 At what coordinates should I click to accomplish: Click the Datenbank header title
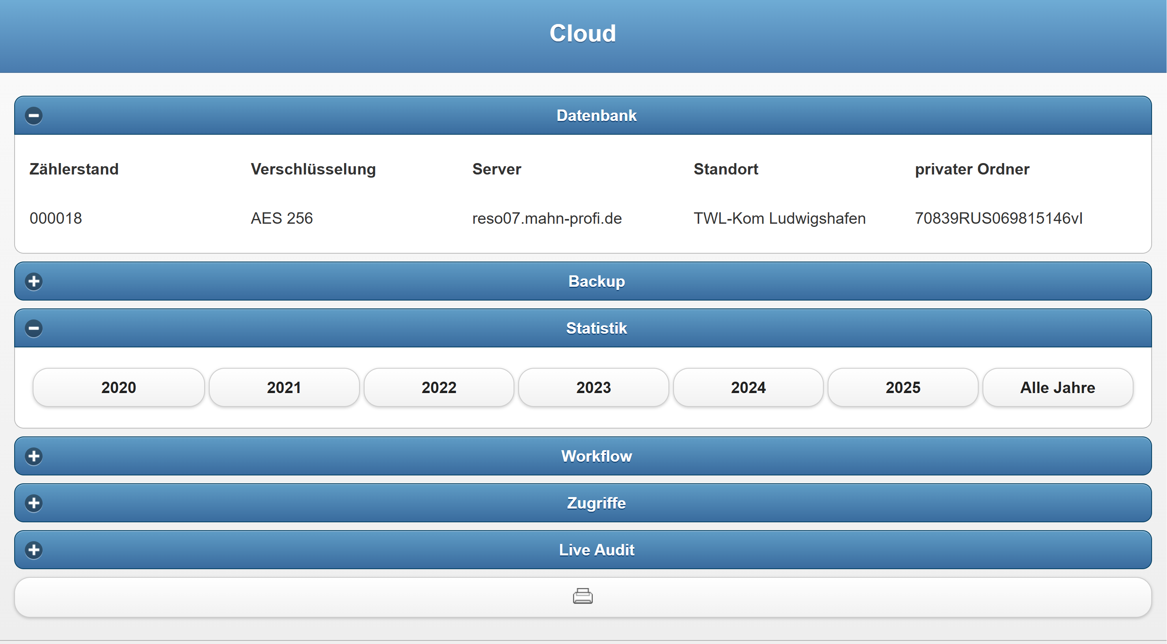[x=596, y=115]
